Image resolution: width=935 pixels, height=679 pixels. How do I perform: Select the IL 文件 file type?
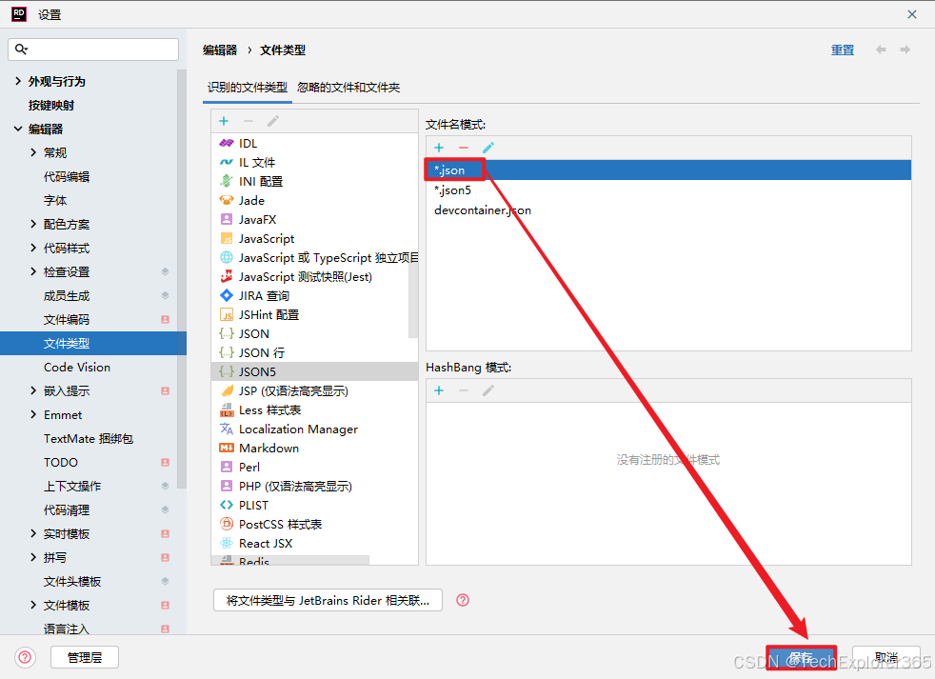click(313, 162)
